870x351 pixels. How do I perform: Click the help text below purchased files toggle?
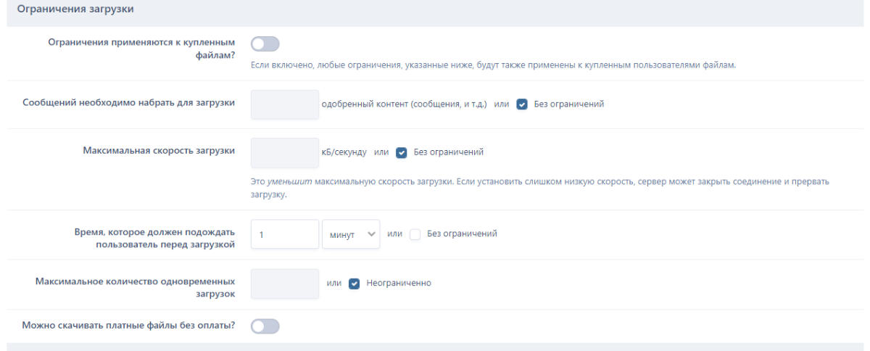tap(493, 65)
